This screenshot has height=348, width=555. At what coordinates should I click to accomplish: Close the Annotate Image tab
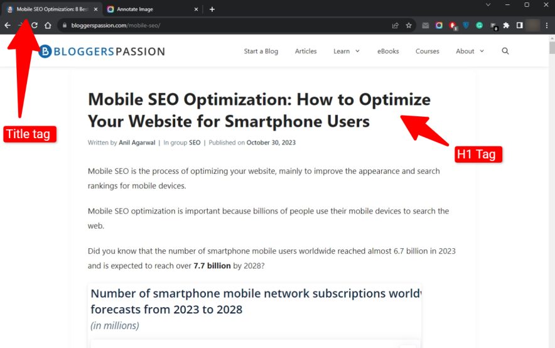197,9
